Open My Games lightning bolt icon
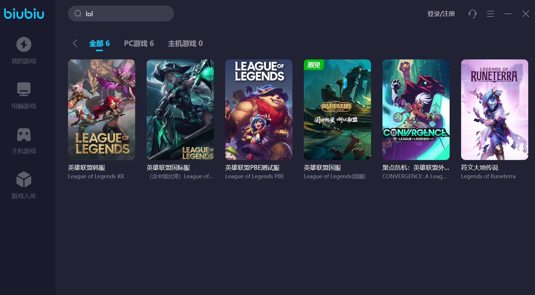This screenshot has height=295, width=535. [24, 44]
